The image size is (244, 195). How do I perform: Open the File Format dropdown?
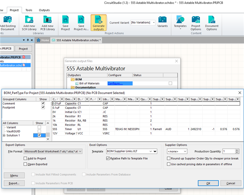tap(80, 151)
